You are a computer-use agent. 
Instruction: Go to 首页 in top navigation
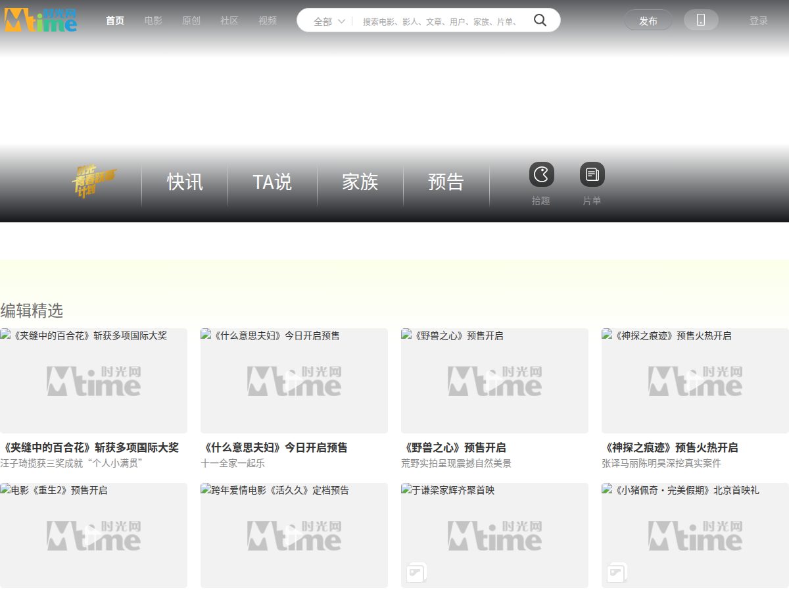(115, 20)
